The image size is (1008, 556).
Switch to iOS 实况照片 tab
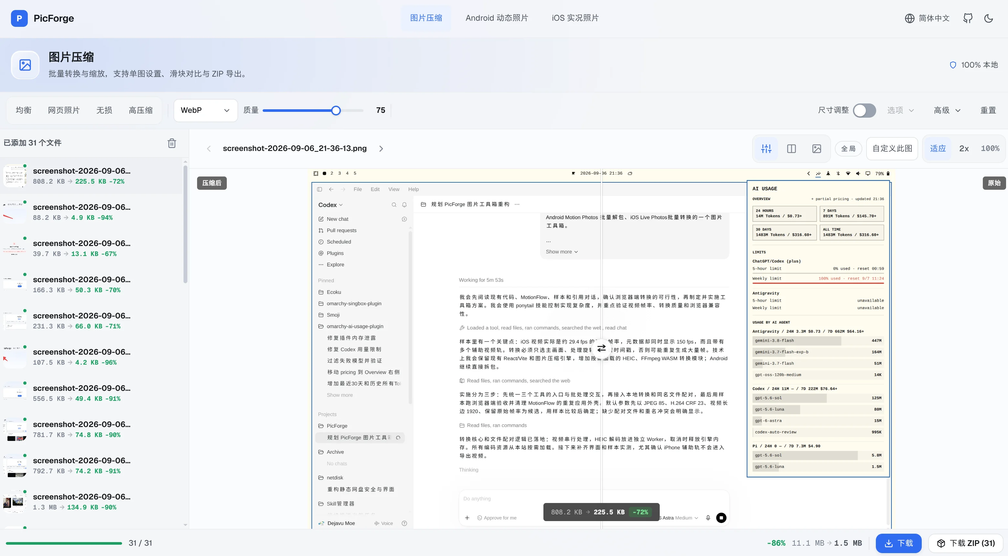tap(575, 18)
